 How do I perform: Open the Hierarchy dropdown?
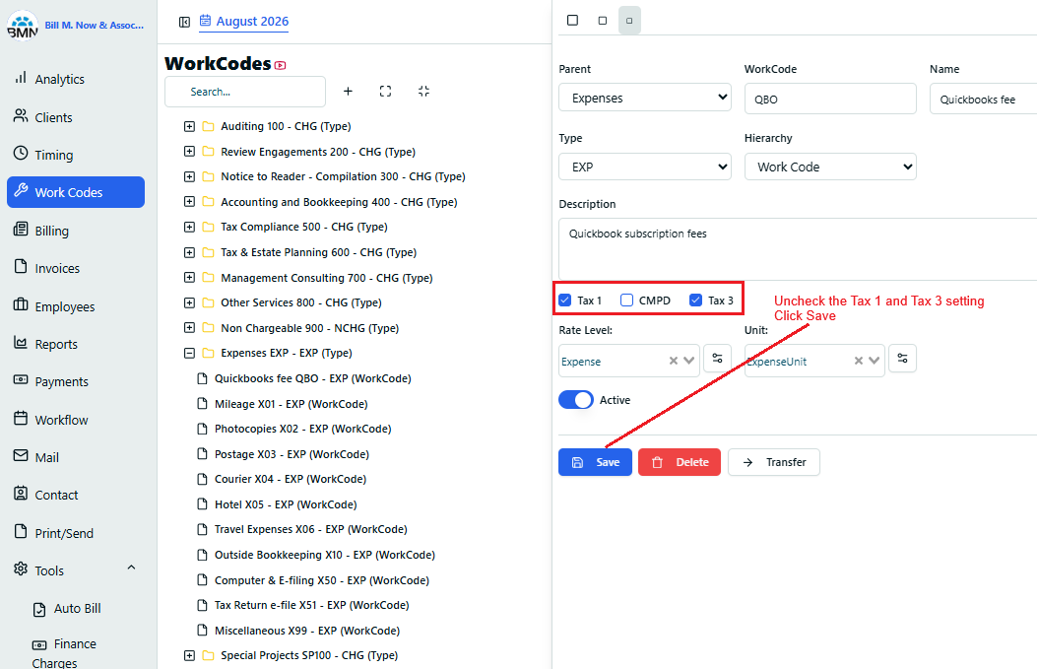pyautogui.click(x=830, y=167)
